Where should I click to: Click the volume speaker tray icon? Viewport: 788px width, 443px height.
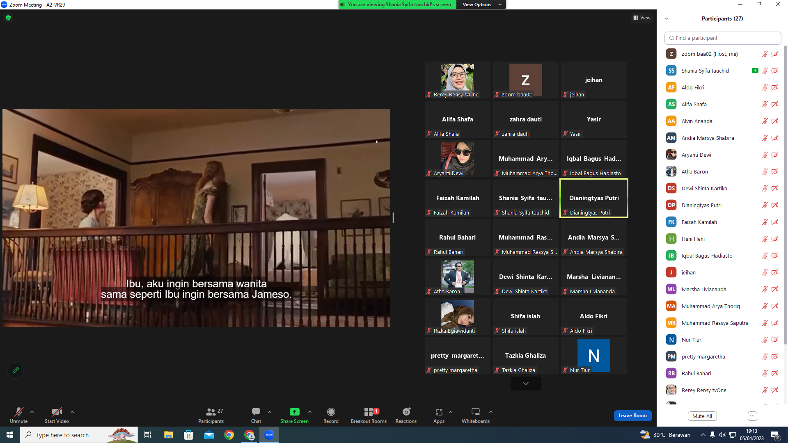(x=722, y=435)
